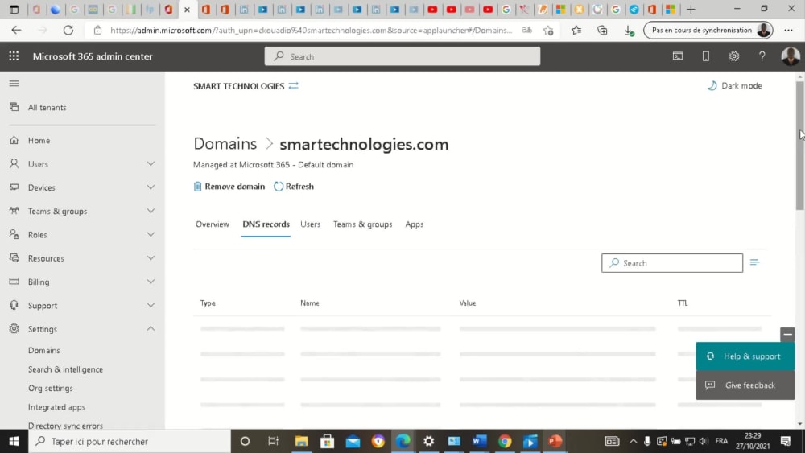Expand the Resources menu chevron
Screen dimensions: 805x453
[x=151, y=258]
